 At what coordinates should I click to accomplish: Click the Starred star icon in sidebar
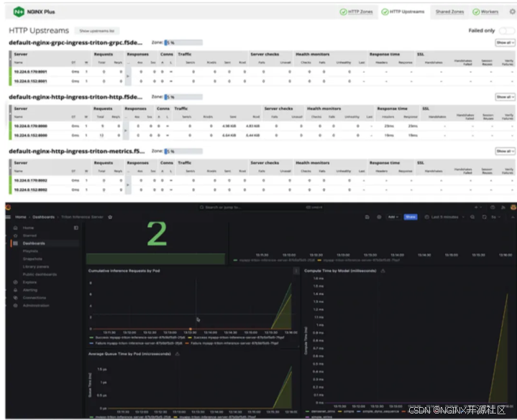coord(15,235)
